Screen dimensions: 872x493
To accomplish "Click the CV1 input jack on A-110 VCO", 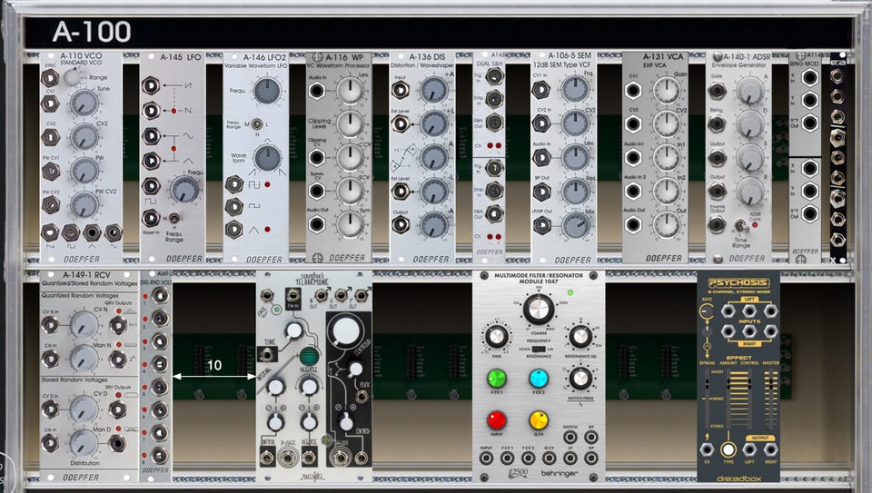I will pyautogui.click(x=50, y=104).
